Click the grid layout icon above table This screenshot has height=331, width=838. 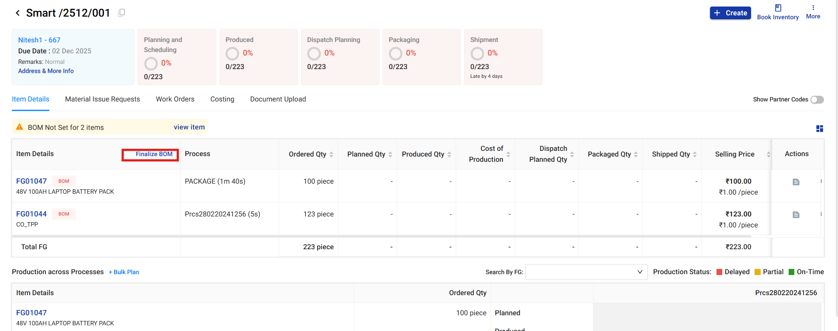point(819,129)
